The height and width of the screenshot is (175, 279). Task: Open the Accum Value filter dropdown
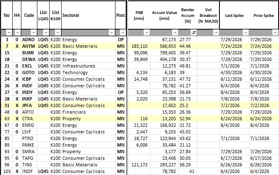click(x=175, y=33)
